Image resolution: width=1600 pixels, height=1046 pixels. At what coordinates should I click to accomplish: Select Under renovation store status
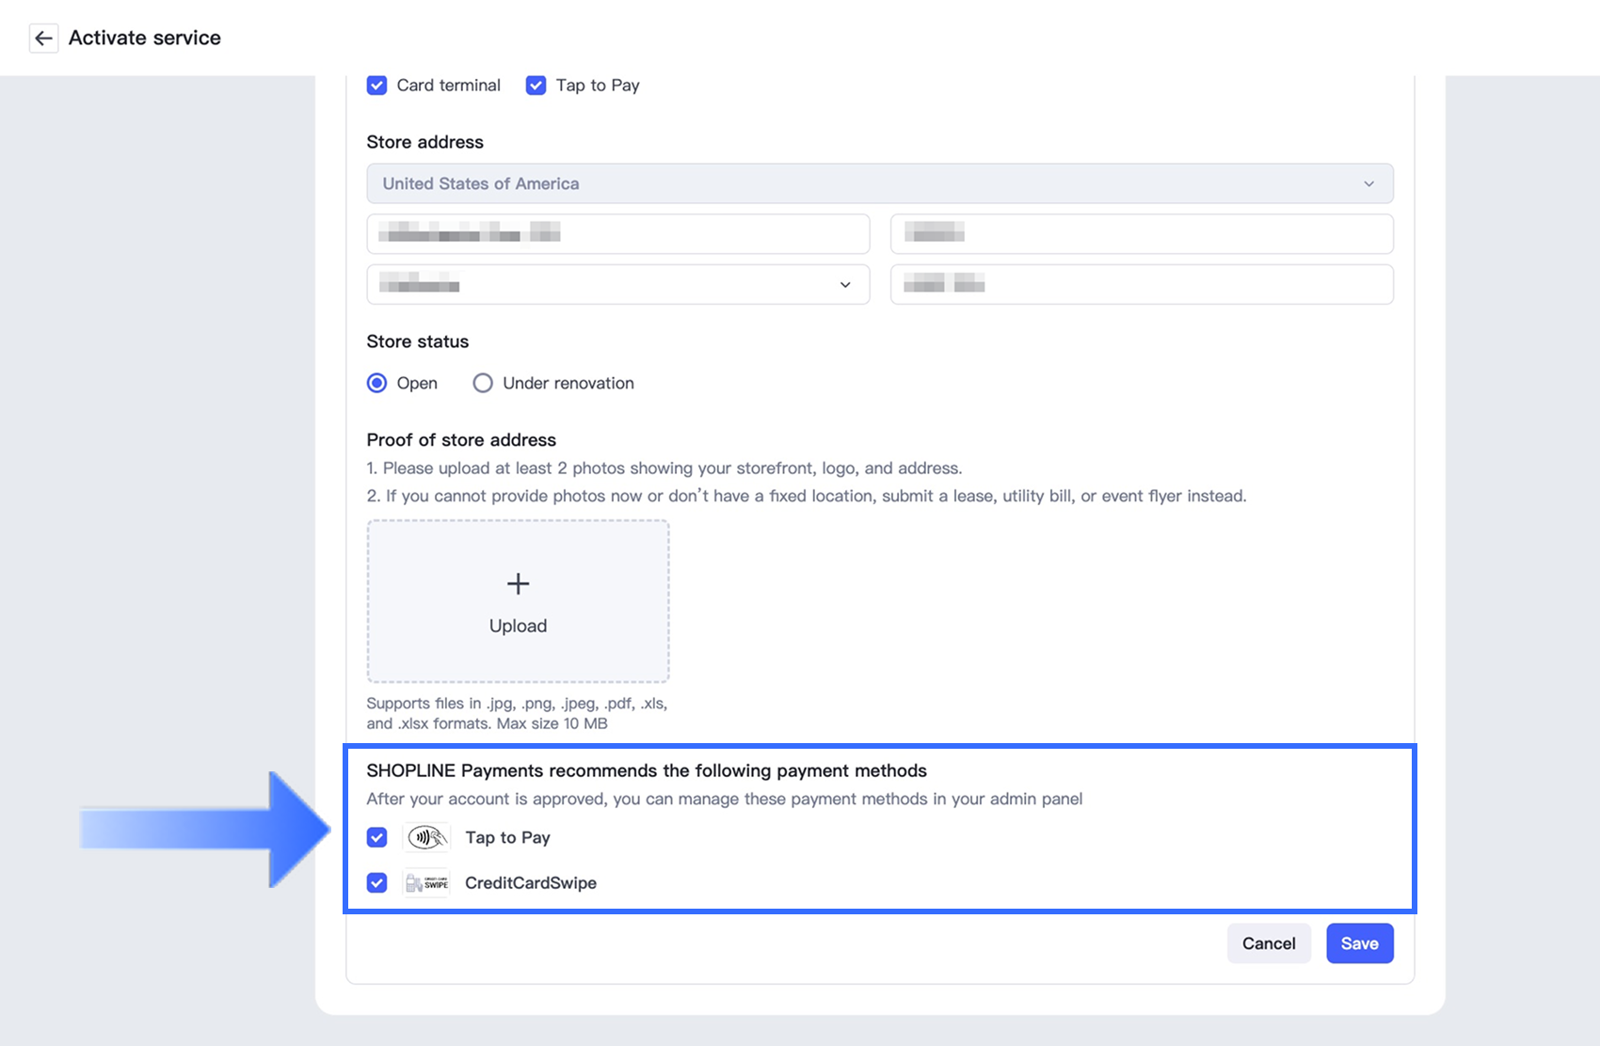point(483,383)
